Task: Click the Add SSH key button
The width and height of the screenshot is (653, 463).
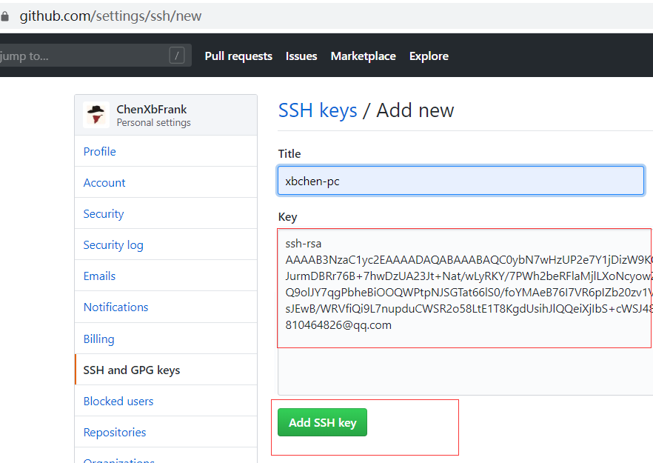Action: pos(322,422)
